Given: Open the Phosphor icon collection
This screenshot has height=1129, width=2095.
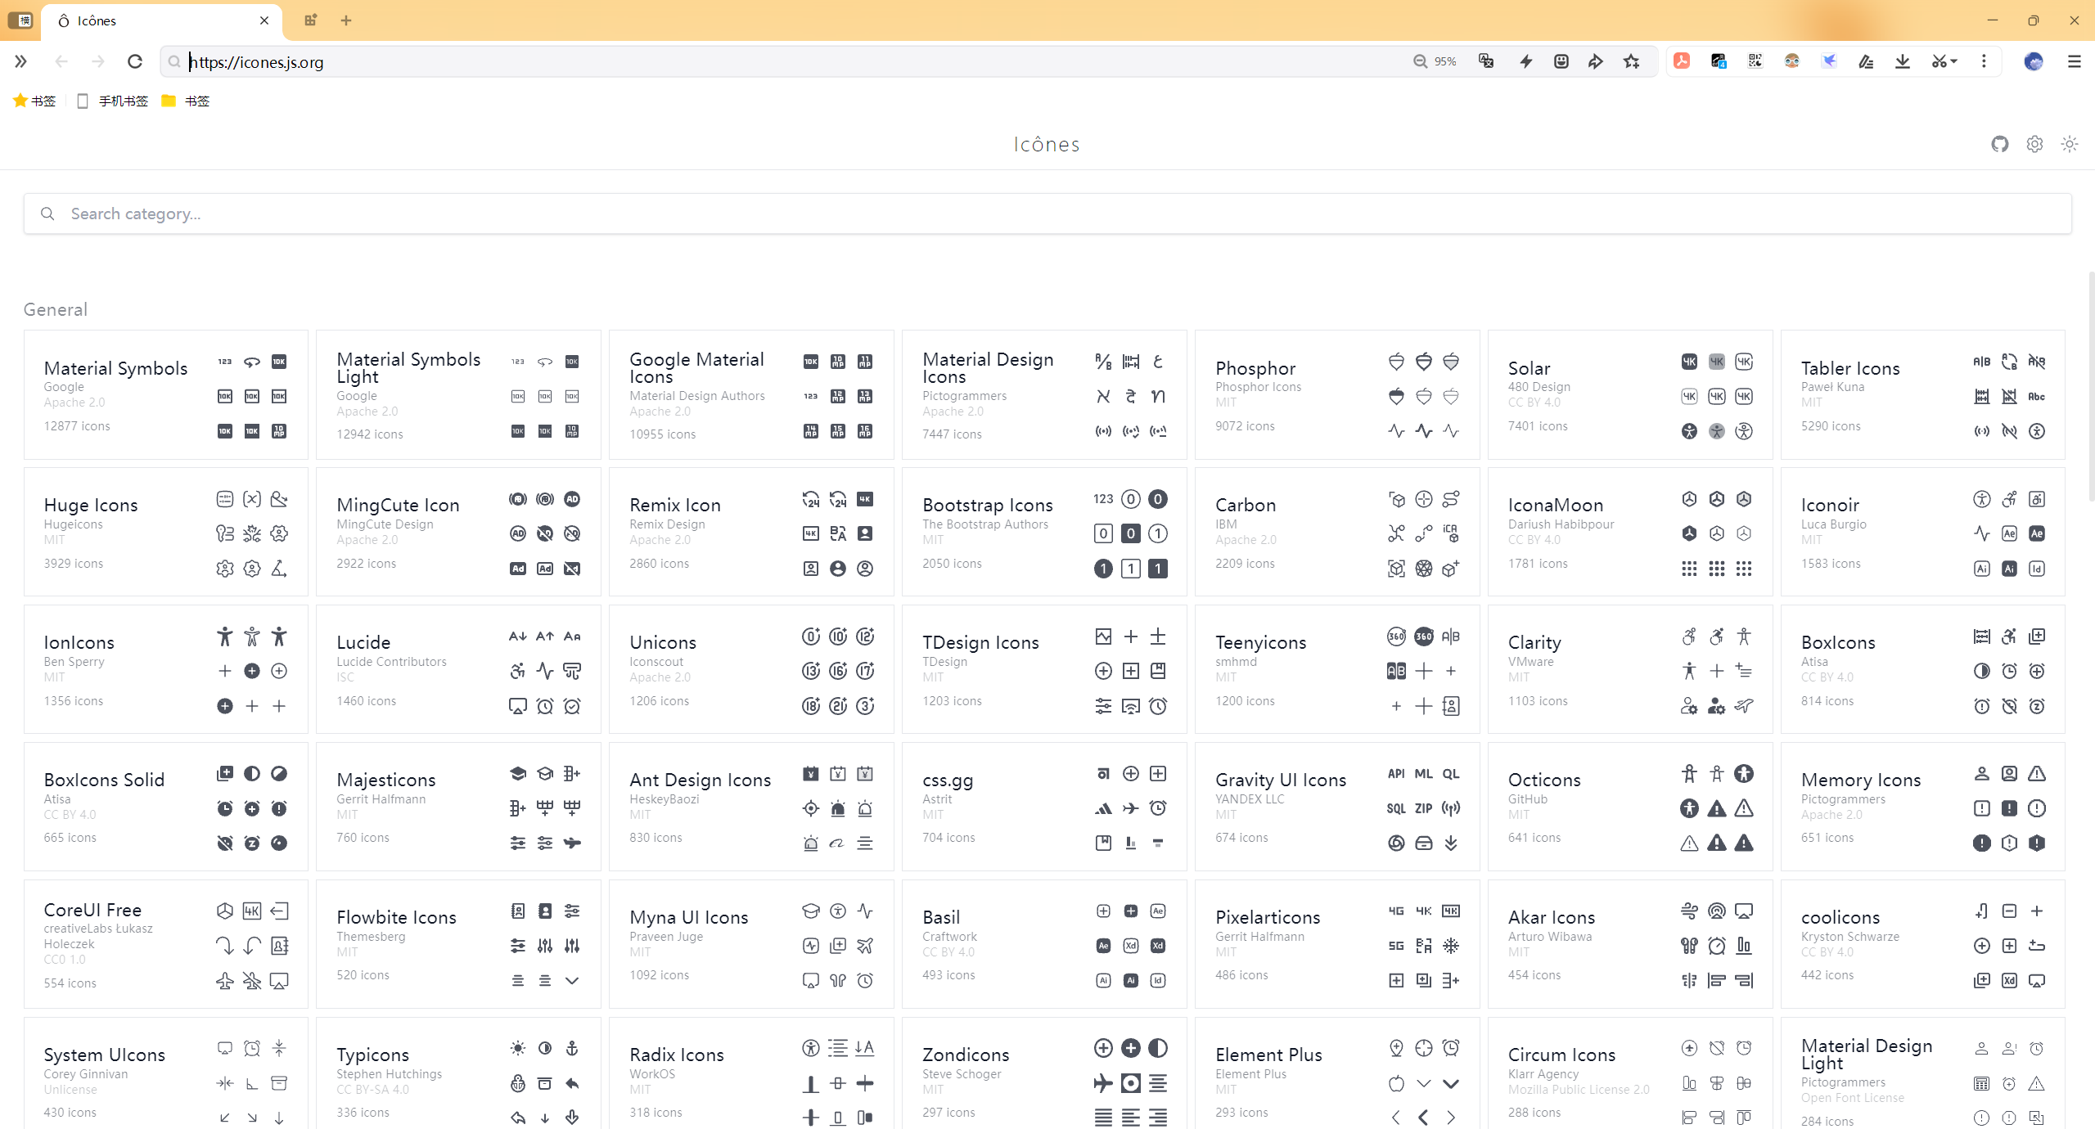Looking at the screenshot, I should pos(1337,395).
